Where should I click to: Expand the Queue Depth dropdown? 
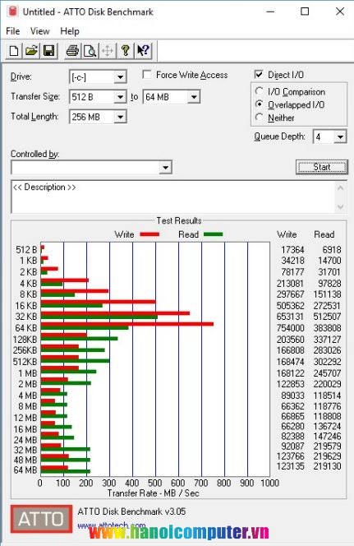tap(340, 136)
